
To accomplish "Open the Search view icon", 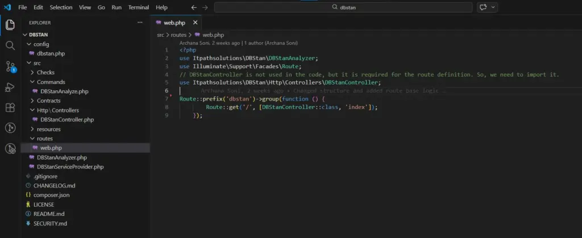I will pyautogui.click(x=10, y=45).
